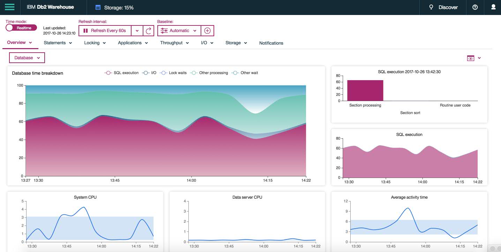The image size is (501, 252).
Task: Click the baseline sliders icon
Action: [x=164, y=31]
